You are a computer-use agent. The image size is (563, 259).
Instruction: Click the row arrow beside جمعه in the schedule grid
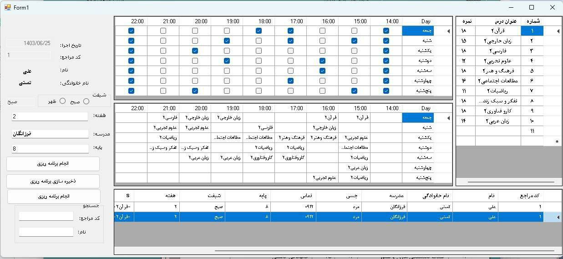[448, 118]
